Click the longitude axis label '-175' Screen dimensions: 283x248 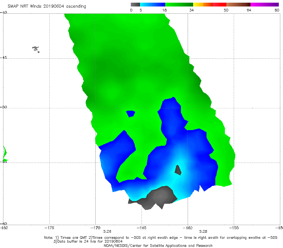(x=49, y=228)
